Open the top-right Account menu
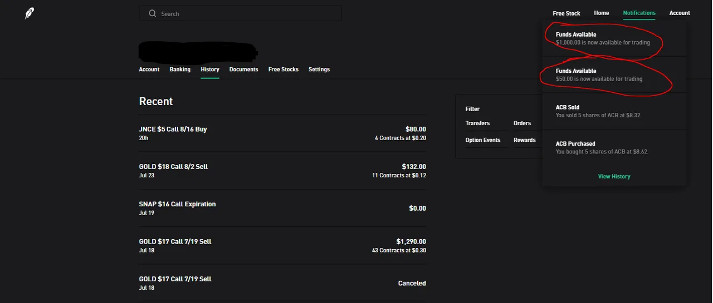713x303 pixels. 680,13
